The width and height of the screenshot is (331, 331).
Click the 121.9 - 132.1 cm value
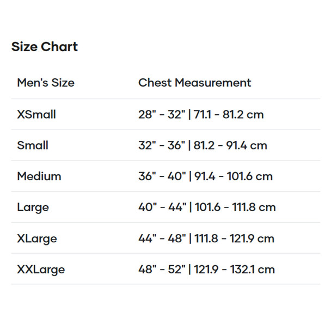click(234, 269)
